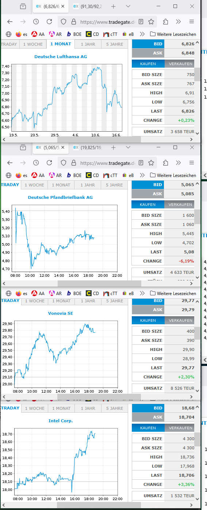Open Weitere Lesezeichen folder in the Lufthansa window
The height and width of the screenshot is (510, 207).
tap(173, 34)
